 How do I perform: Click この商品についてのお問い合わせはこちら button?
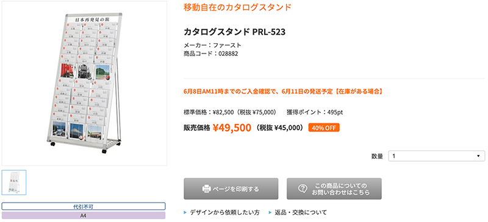334,189
